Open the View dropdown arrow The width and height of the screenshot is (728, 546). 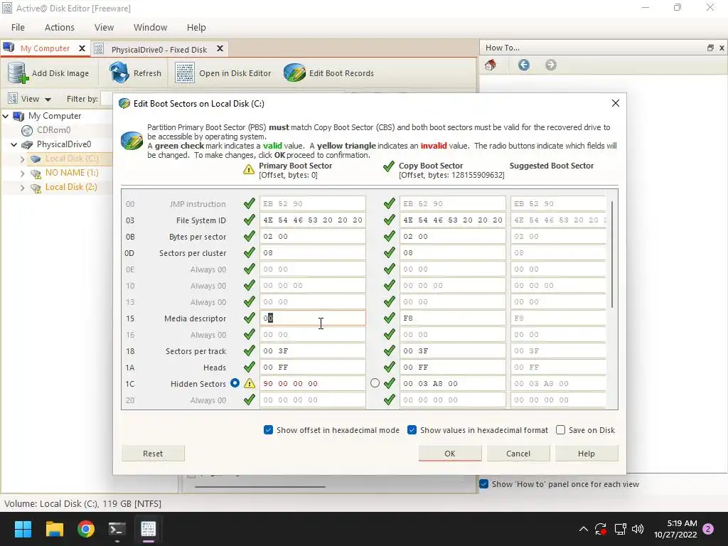[x=48, y=100]
